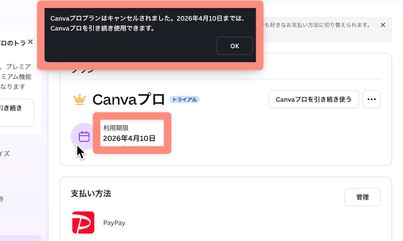This screenshot has height=241, width=403.
Task: Click the PayPay logo icon
Action: click(x=83, y=223)
